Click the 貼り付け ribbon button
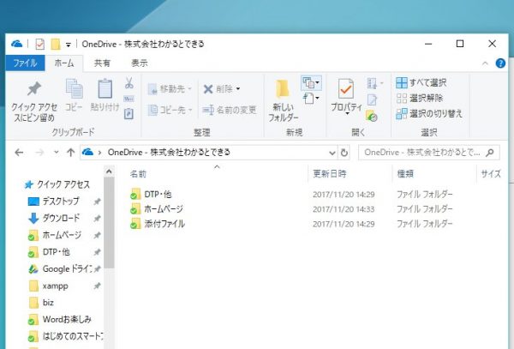This screenshot has width=514, height=349. (105, 95)
